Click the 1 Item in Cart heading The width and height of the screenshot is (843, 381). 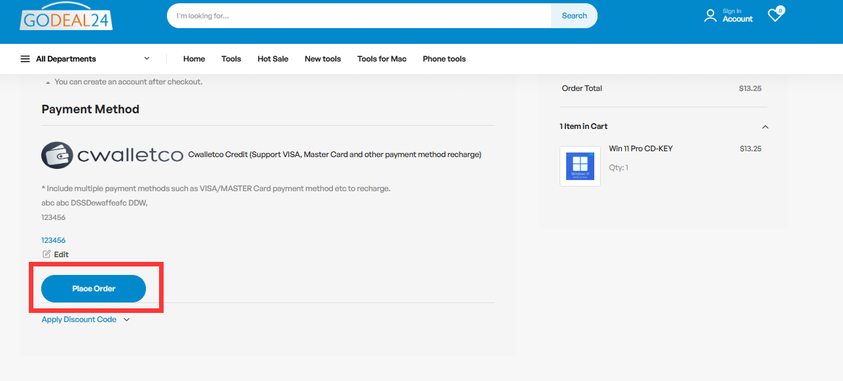[584, 126]
